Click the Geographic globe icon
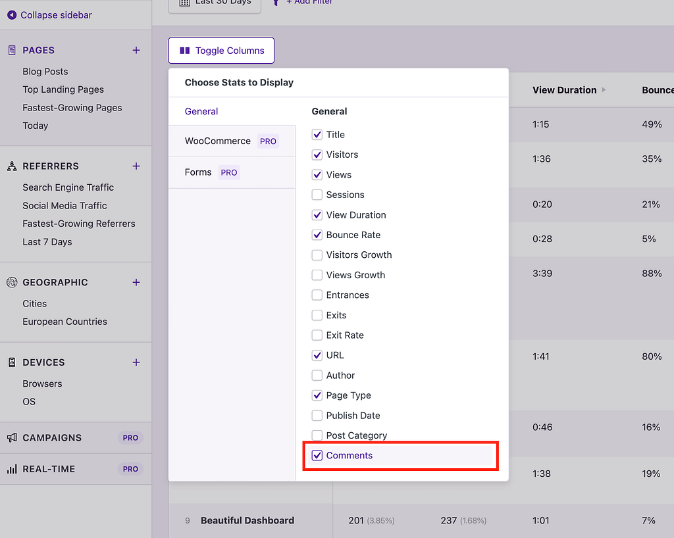The image size is (674, 538). tap(11, 282)
